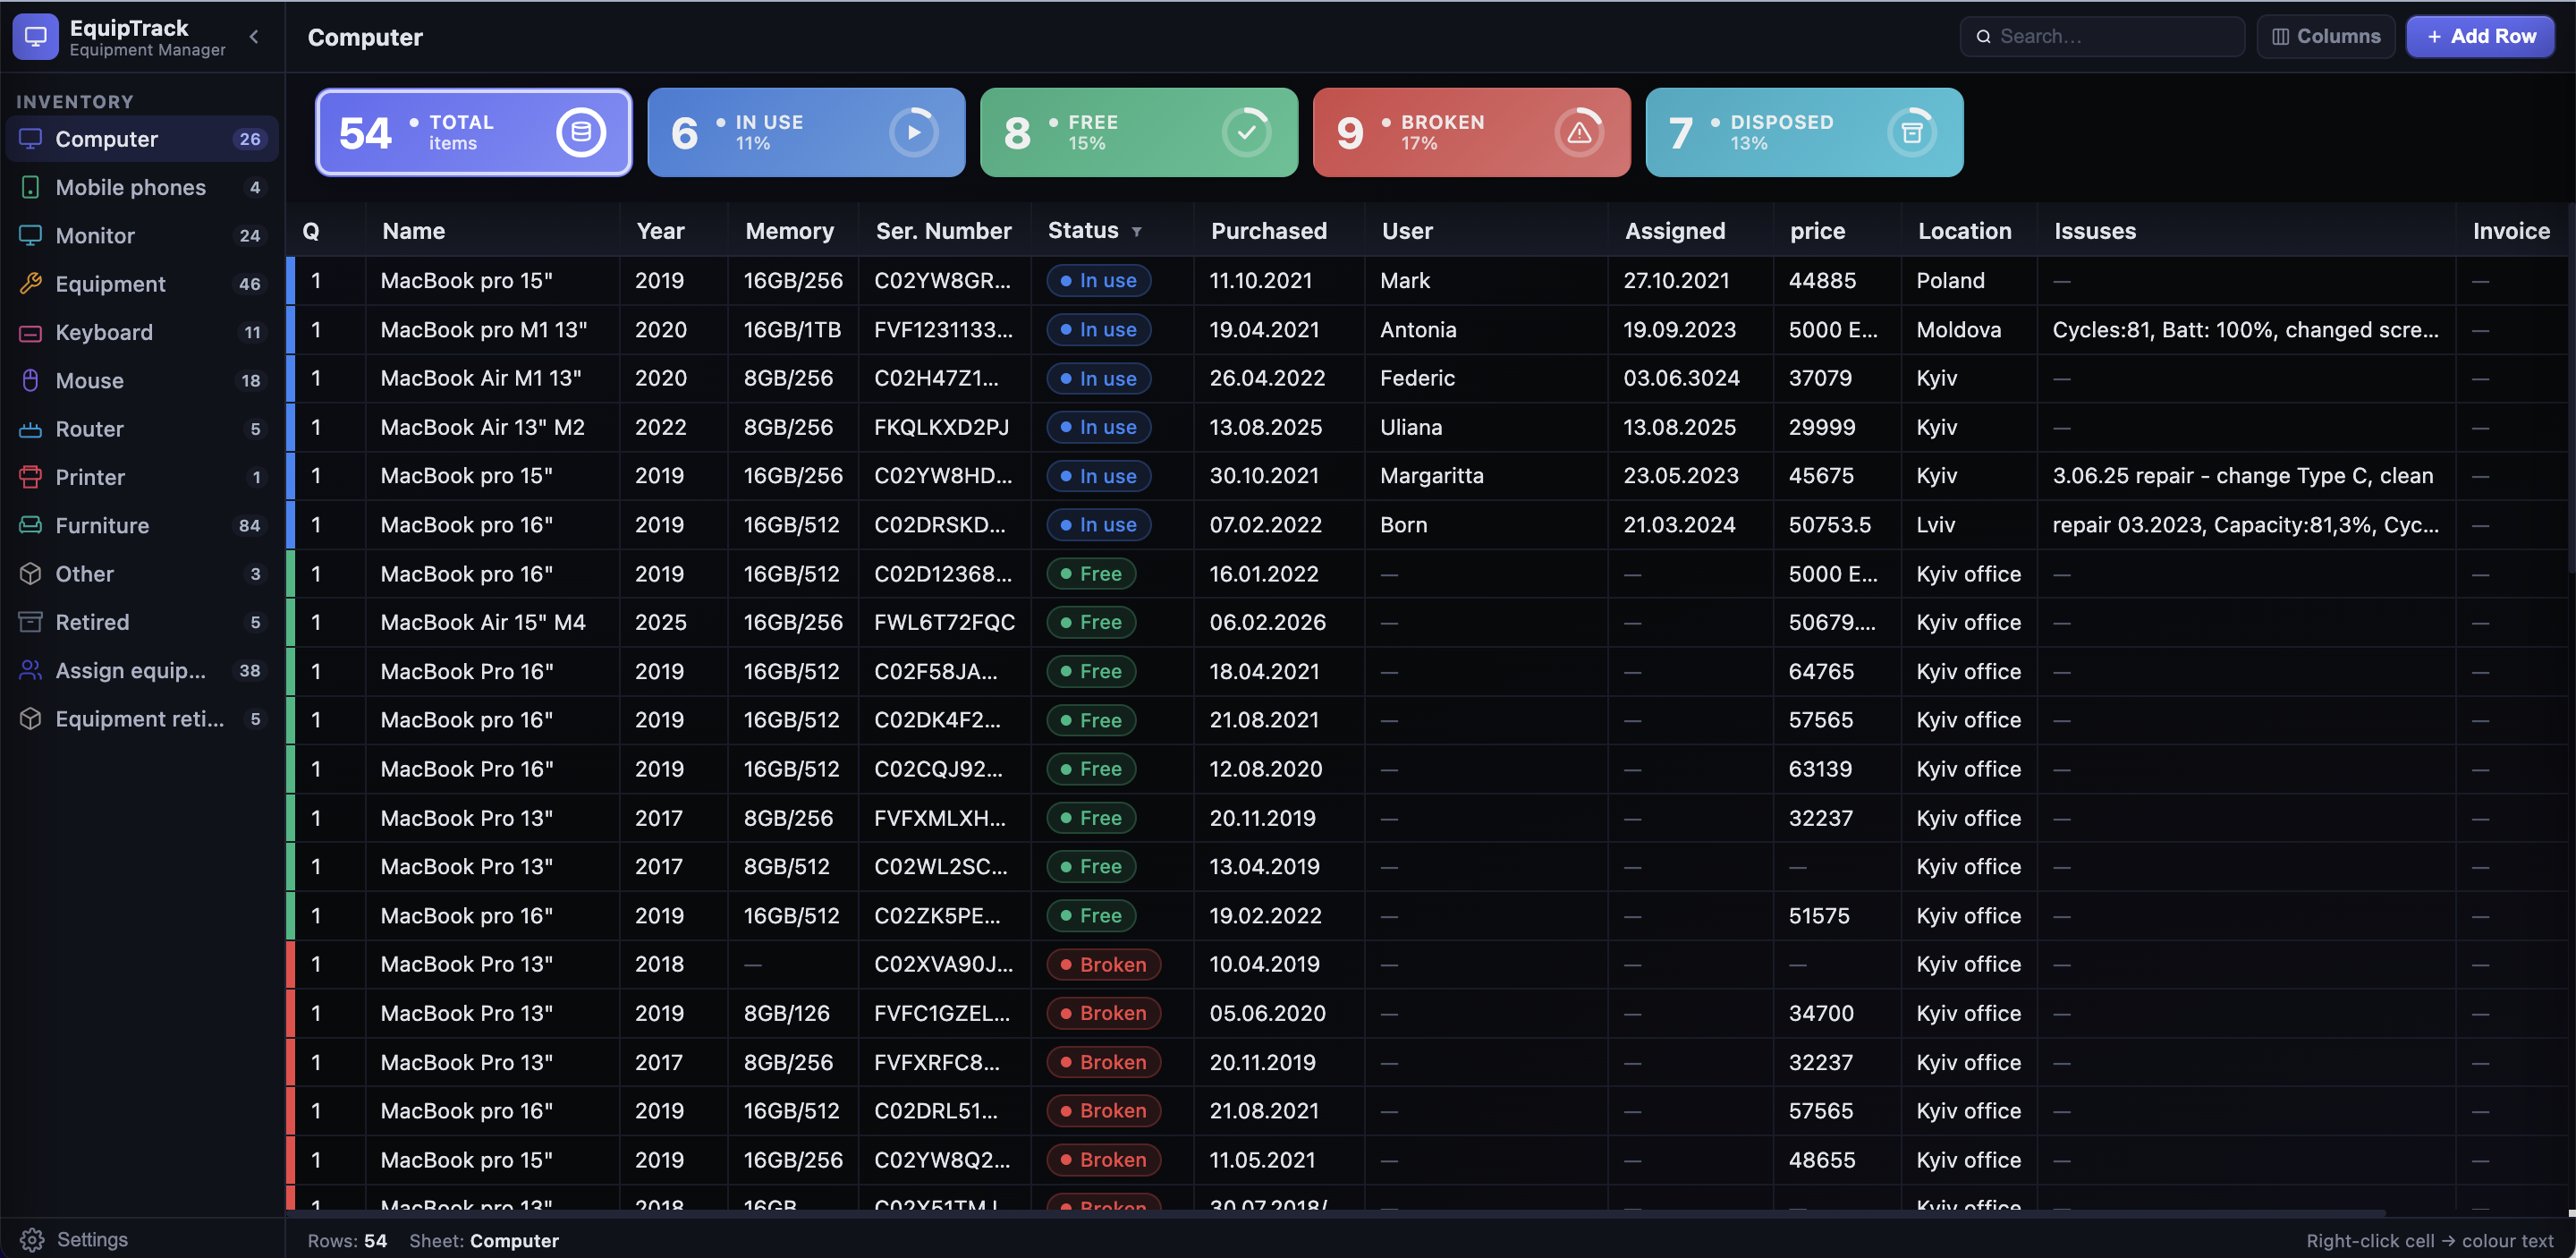Click the Computer monitor icon in sidebar
Viewport: 2576px width, 1258px height.
coord(31,139)
